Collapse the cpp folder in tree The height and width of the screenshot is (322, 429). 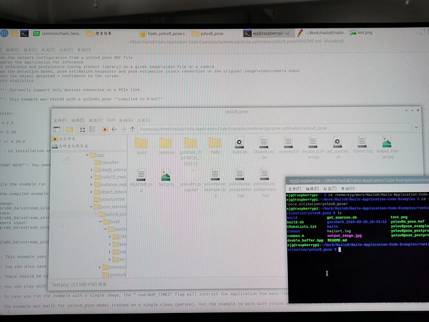click(87, 155)
